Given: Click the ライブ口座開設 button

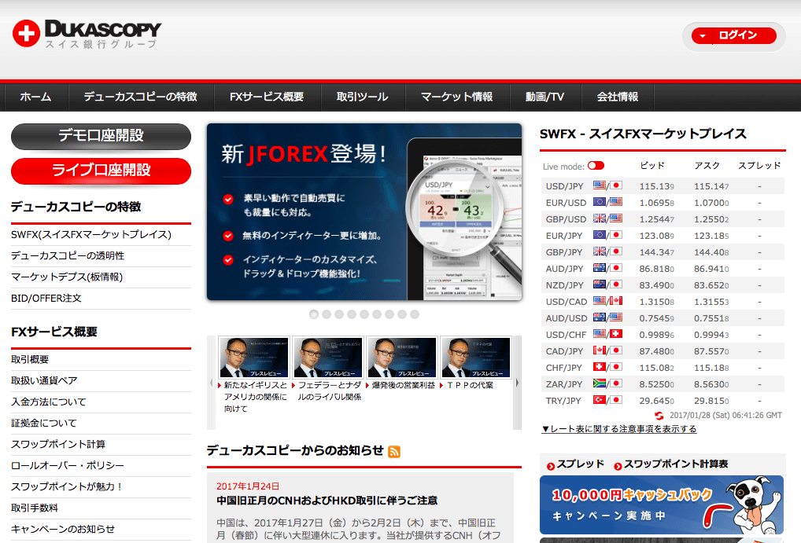Looking at the screenshot, I should (102, 171).
